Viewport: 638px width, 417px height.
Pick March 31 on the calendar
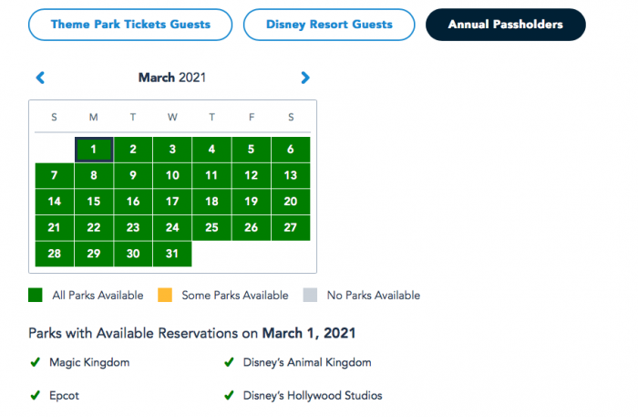[x=172, y=254]
